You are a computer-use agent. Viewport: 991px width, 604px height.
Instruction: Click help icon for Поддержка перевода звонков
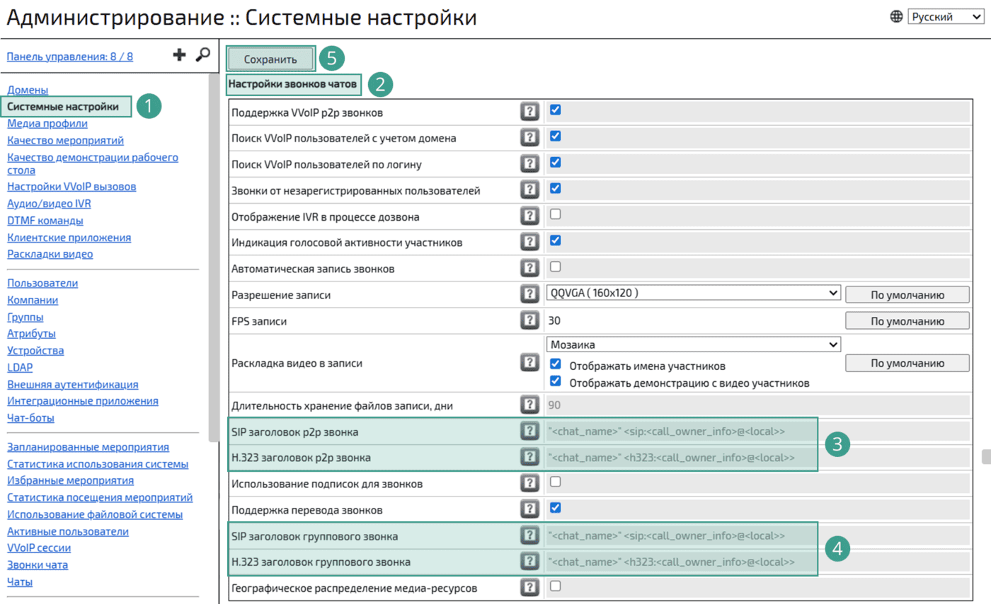529,509
